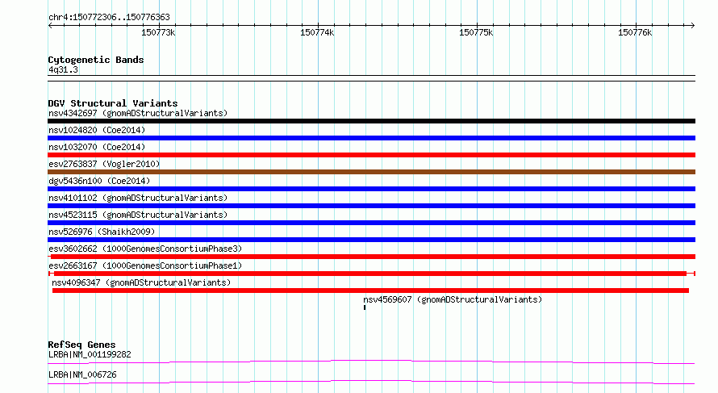Click the LRBA NM_006726 magenta gene line
Viewport: 718px width, 393px height.
[371, 382]
